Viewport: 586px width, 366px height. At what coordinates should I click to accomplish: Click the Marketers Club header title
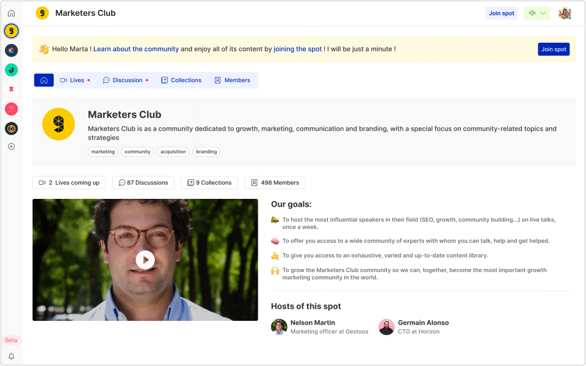click(85, 13)
